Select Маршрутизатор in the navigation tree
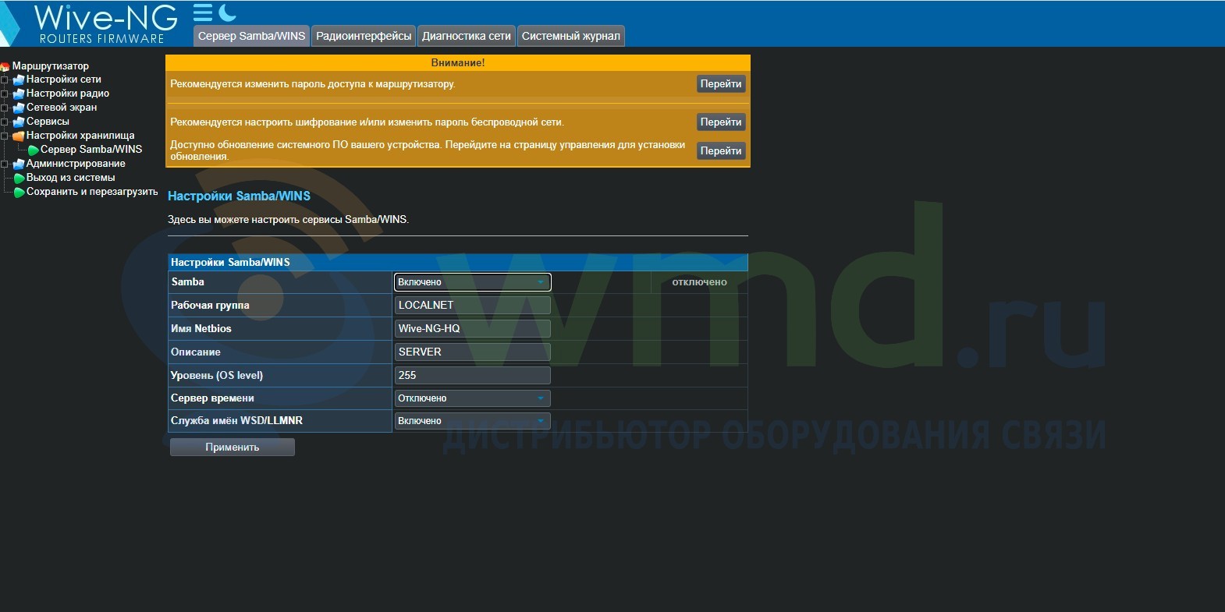The width and height of the screenshot is (1225, 612). pyautogui.click(x=51, y=66)
